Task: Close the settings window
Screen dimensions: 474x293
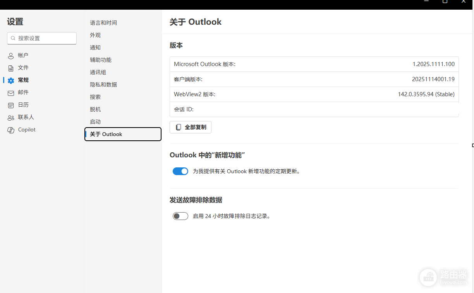Action: [x=464, y=2]
